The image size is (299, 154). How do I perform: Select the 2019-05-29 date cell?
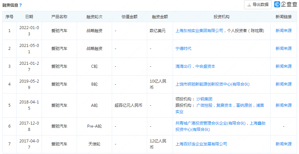29,84
